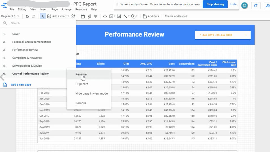Open the Insert menu
This screenshot has height=152, width=270.
point(44,9)
